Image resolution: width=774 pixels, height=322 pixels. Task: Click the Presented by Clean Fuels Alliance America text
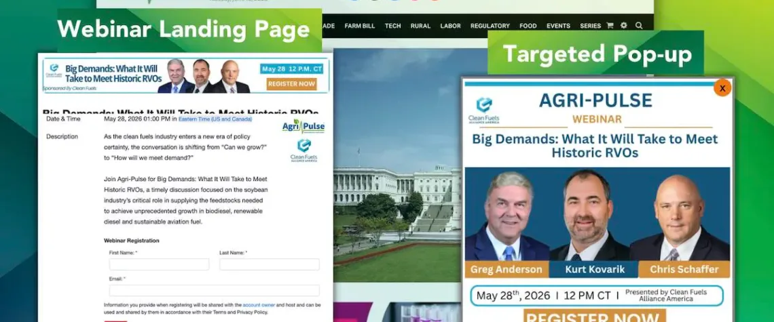coord(666,296)
